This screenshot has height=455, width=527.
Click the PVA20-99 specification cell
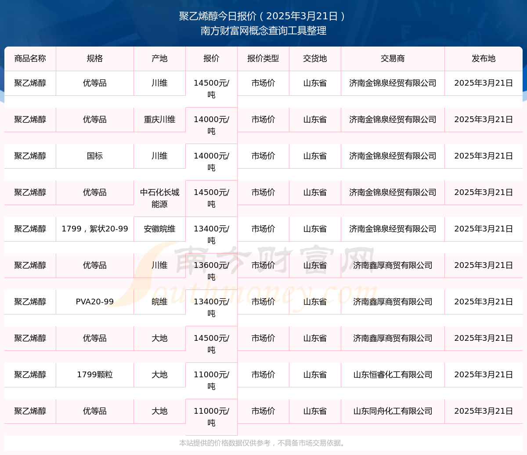tap(95, 302)
